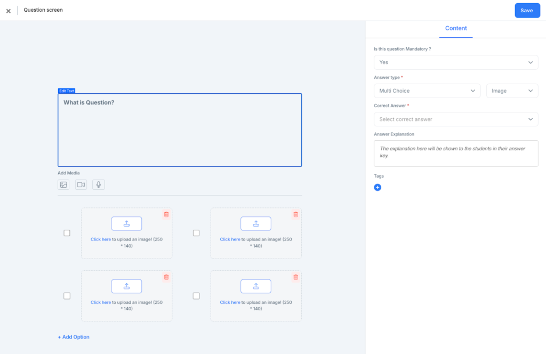This screenshot has width=546, height=354.
Task: Click the upload icon in the top-right option
Action: pos(256,223)
